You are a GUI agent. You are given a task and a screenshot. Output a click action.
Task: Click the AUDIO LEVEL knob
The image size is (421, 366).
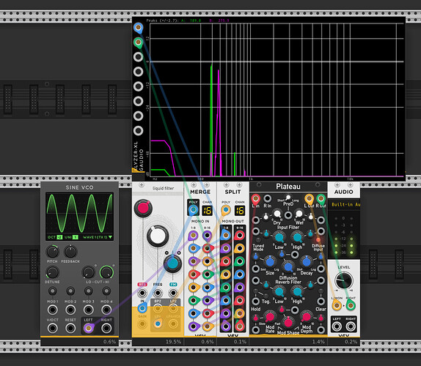click(344, 280)
